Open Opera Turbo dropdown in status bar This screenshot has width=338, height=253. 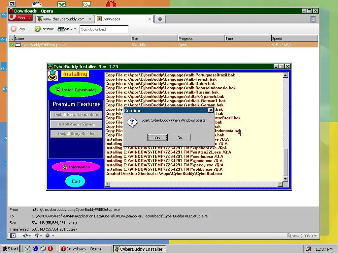[x=50, y=236]
